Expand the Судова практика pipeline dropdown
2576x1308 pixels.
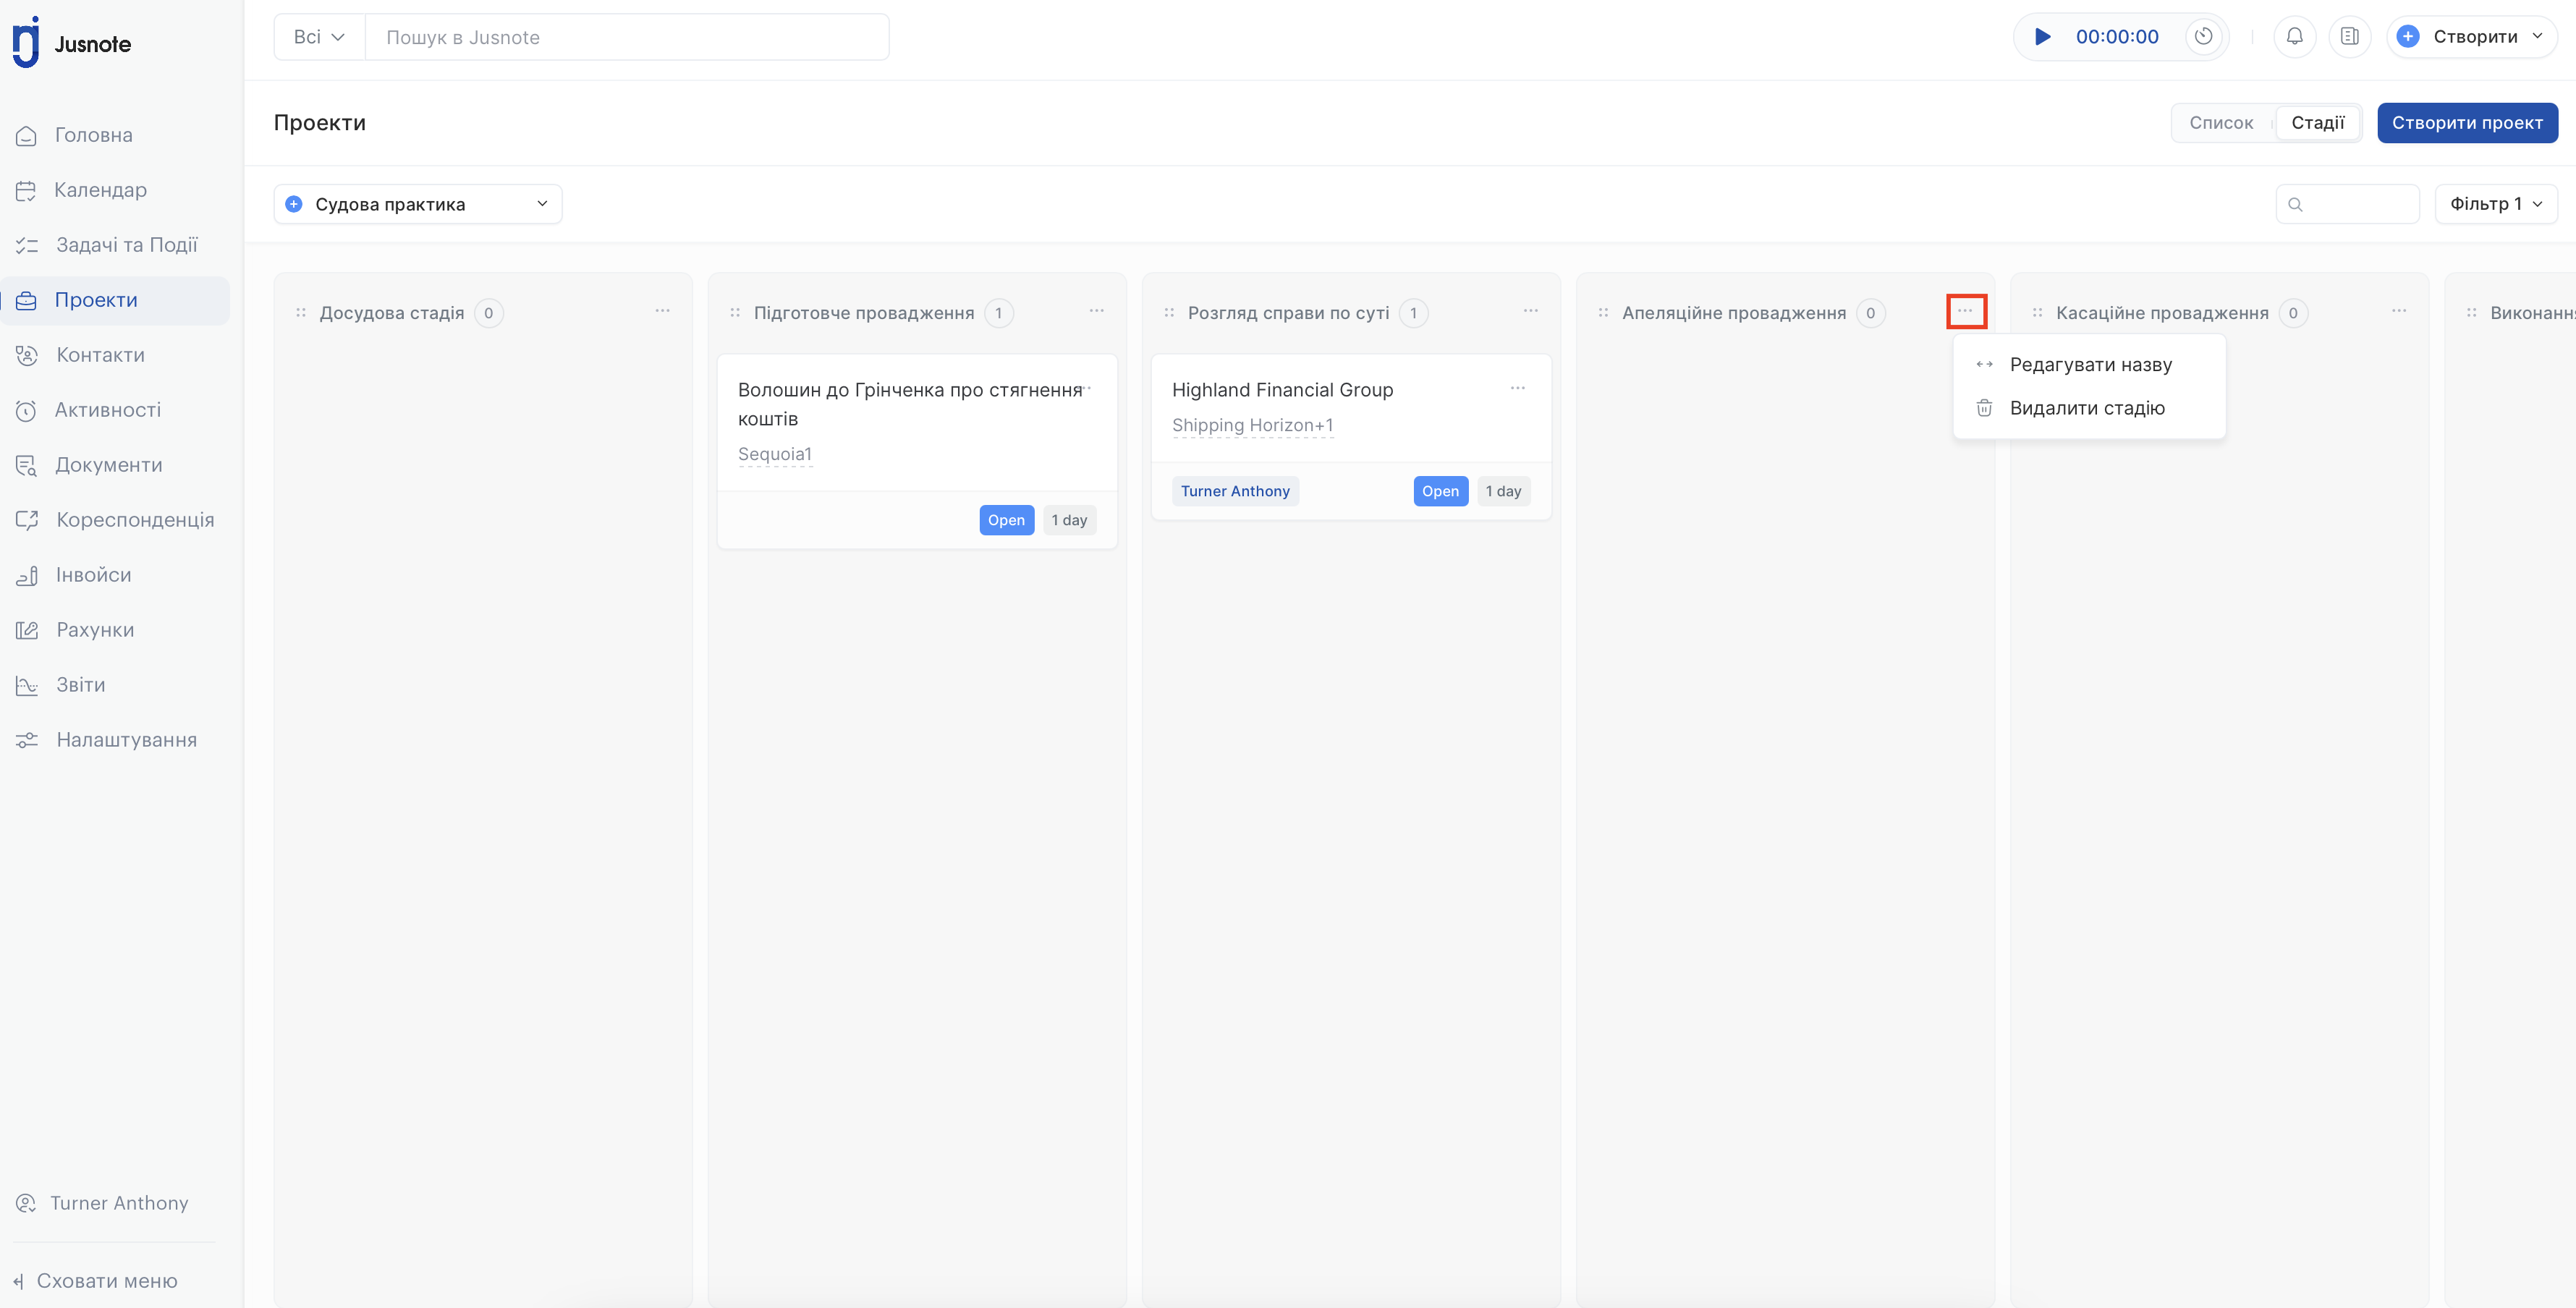click(418, 204)
